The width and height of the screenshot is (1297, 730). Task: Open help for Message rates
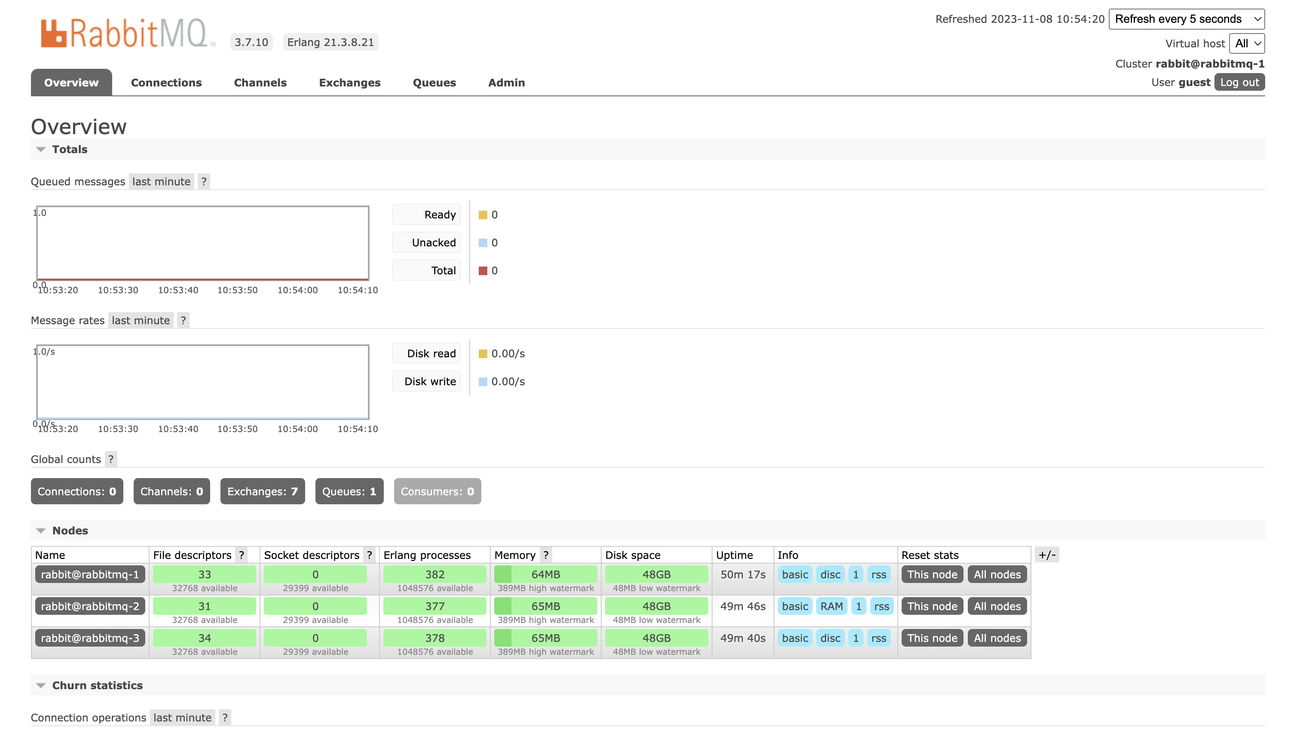tap(183, 320)
